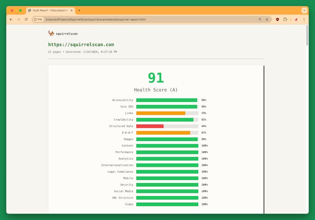Click the squirrel logo icon
The height and width of the screenshot is (220, 315).
coord(51,34)
